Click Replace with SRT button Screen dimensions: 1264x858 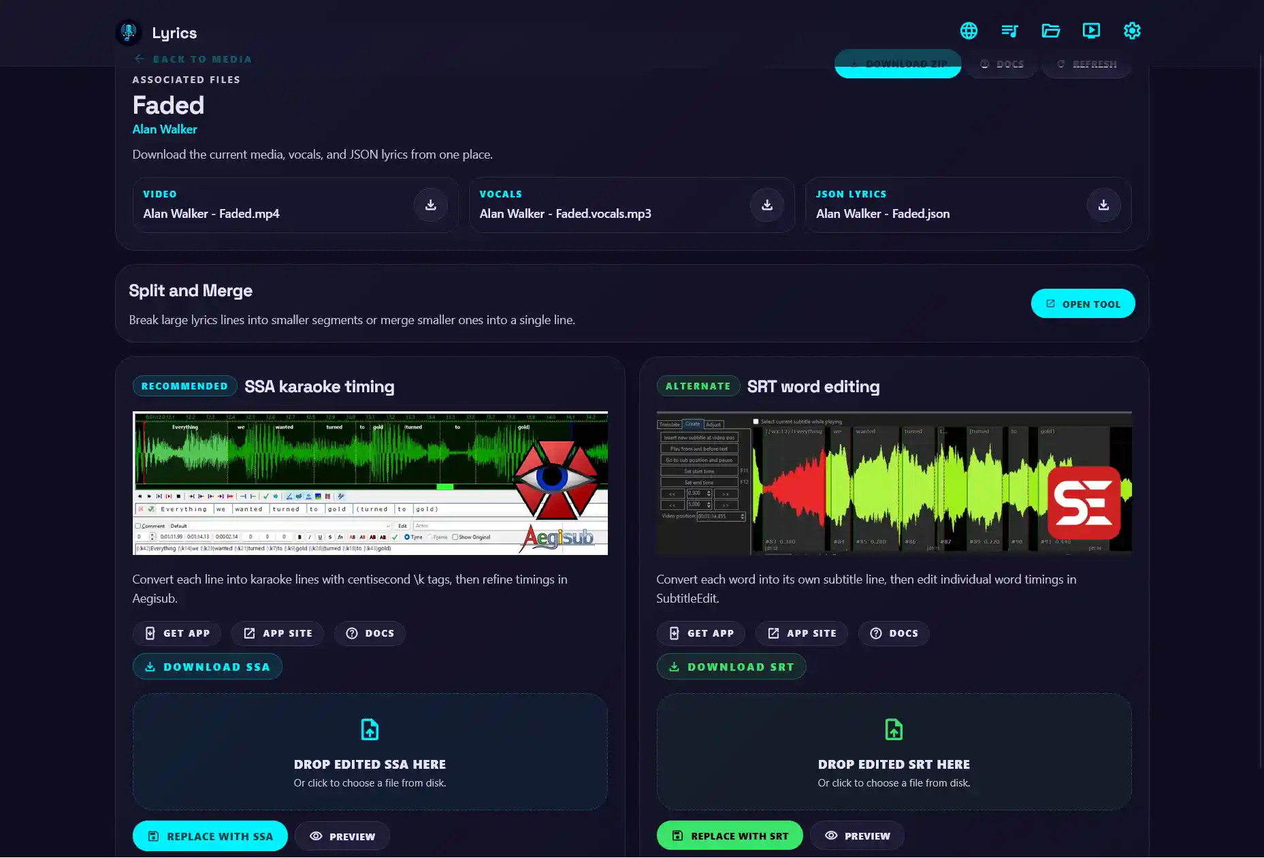tap(730, 836)
